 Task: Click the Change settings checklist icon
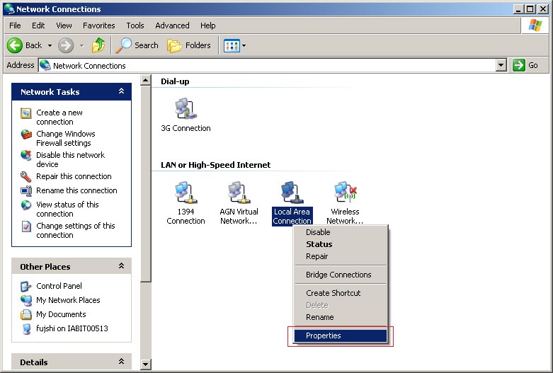click(x=26, y=226)
